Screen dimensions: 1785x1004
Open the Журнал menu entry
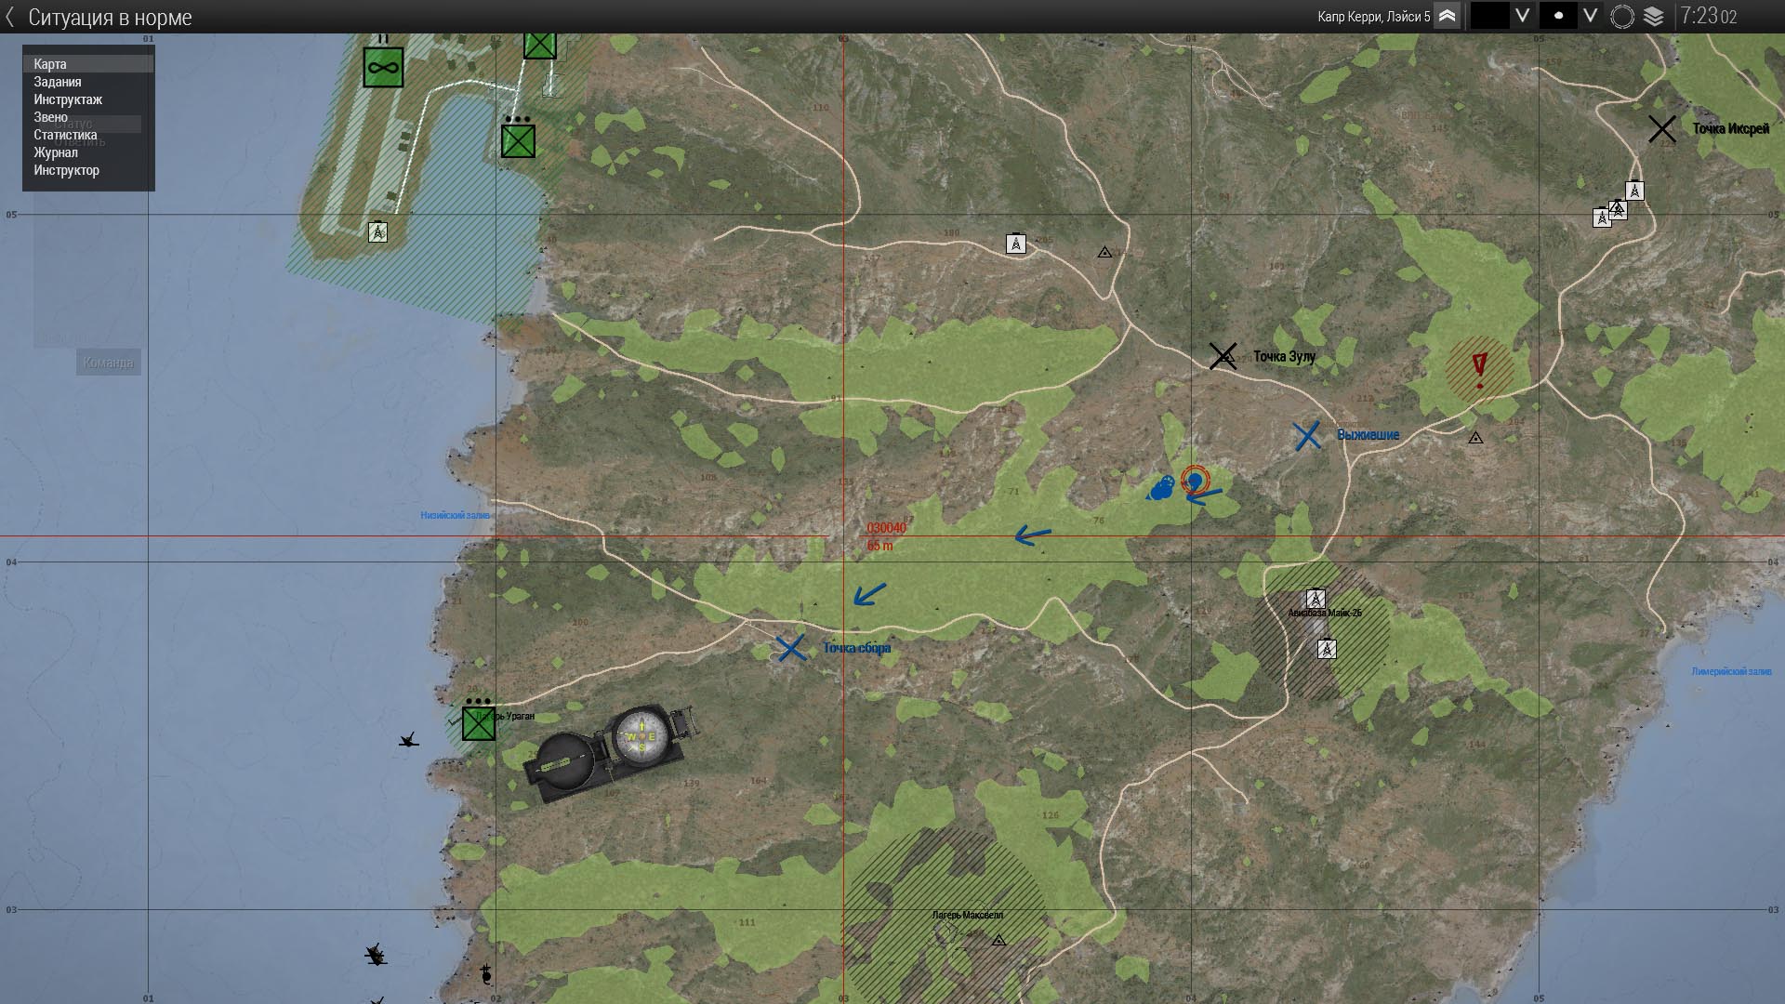pos(88,152)
